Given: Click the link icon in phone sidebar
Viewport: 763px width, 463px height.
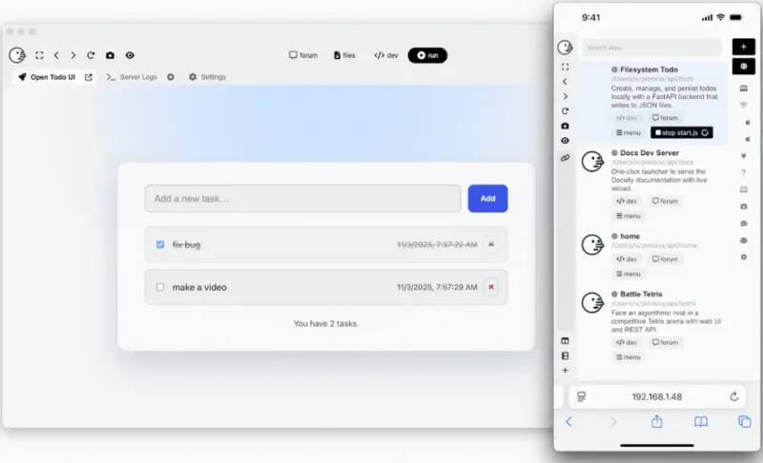Looking at the screenshot, I should coord(565,157).
